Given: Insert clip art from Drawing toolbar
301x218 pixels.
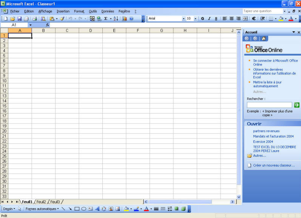Looking at the screenshot, I should click(111, 209).
